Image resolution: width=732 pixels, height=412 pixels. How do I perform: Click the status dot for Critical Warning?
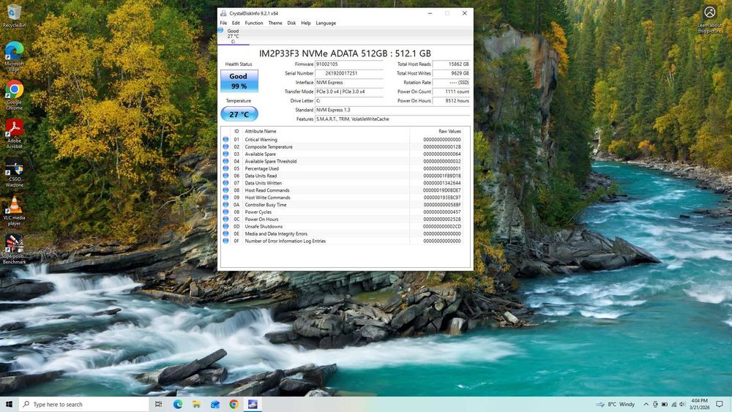pos(225,139)
